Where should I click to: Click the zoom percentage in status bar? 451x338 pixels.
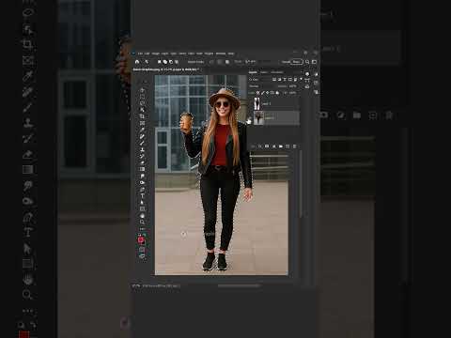click(x=136, y=285)
